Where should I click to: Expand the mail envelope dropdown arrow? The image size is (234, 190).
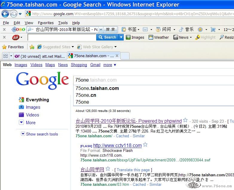tap(151, 29)
